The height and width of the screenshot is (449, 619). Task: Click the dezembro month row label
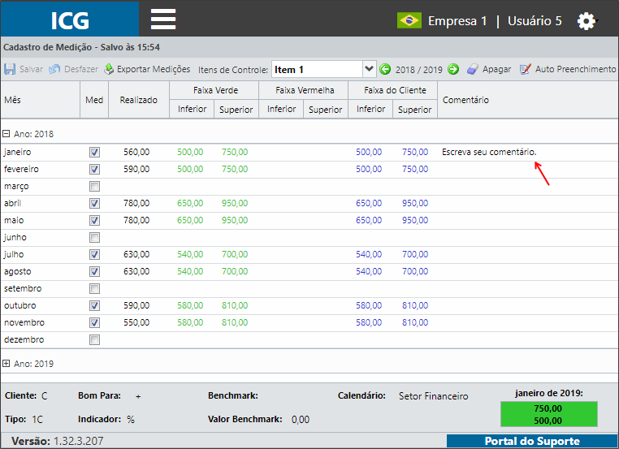coord(24,339)
